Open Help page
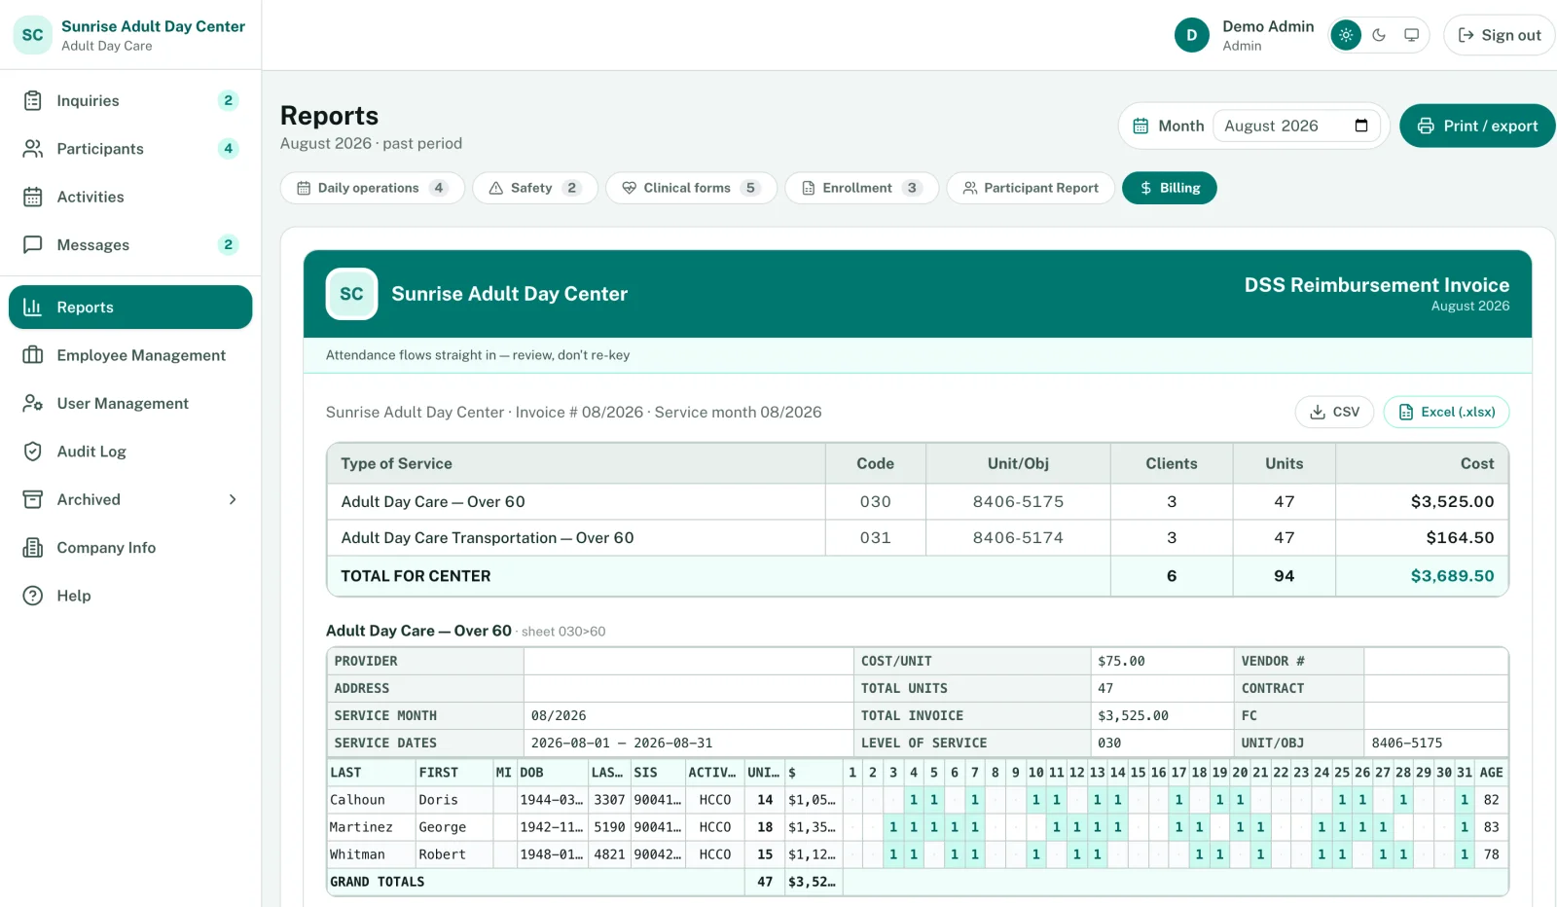The image size is (1557, 907). (x=130, y=596)
